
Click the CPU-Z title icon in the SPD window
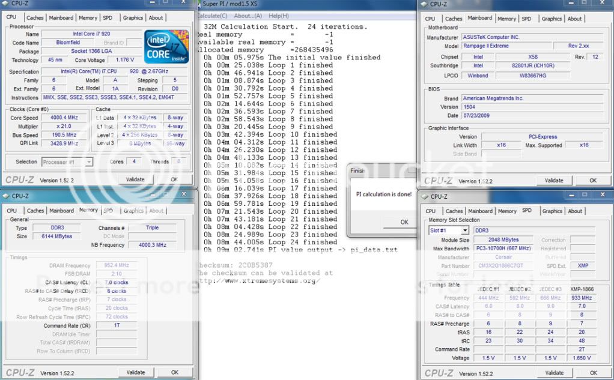[425, 196]
